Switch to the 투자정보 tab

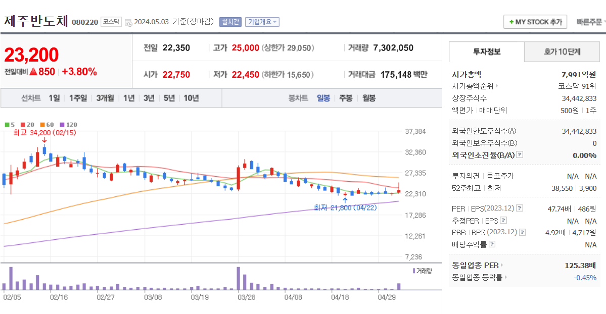click(x=487, y=52)
